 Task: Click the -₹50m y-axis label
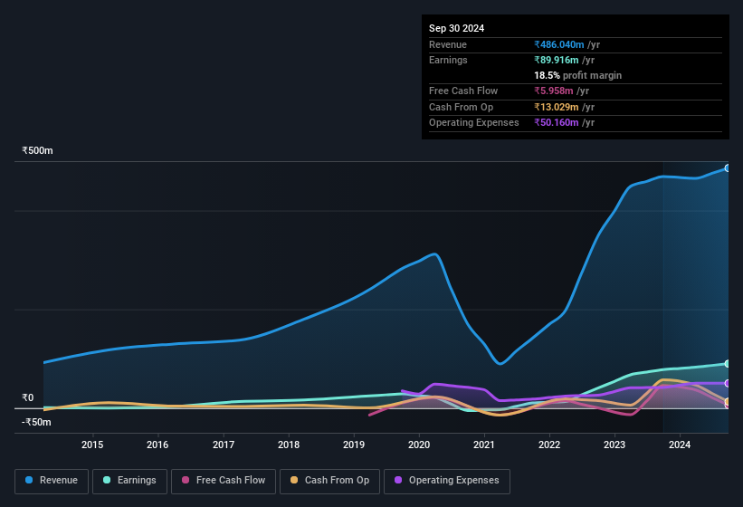coord(36,422)
